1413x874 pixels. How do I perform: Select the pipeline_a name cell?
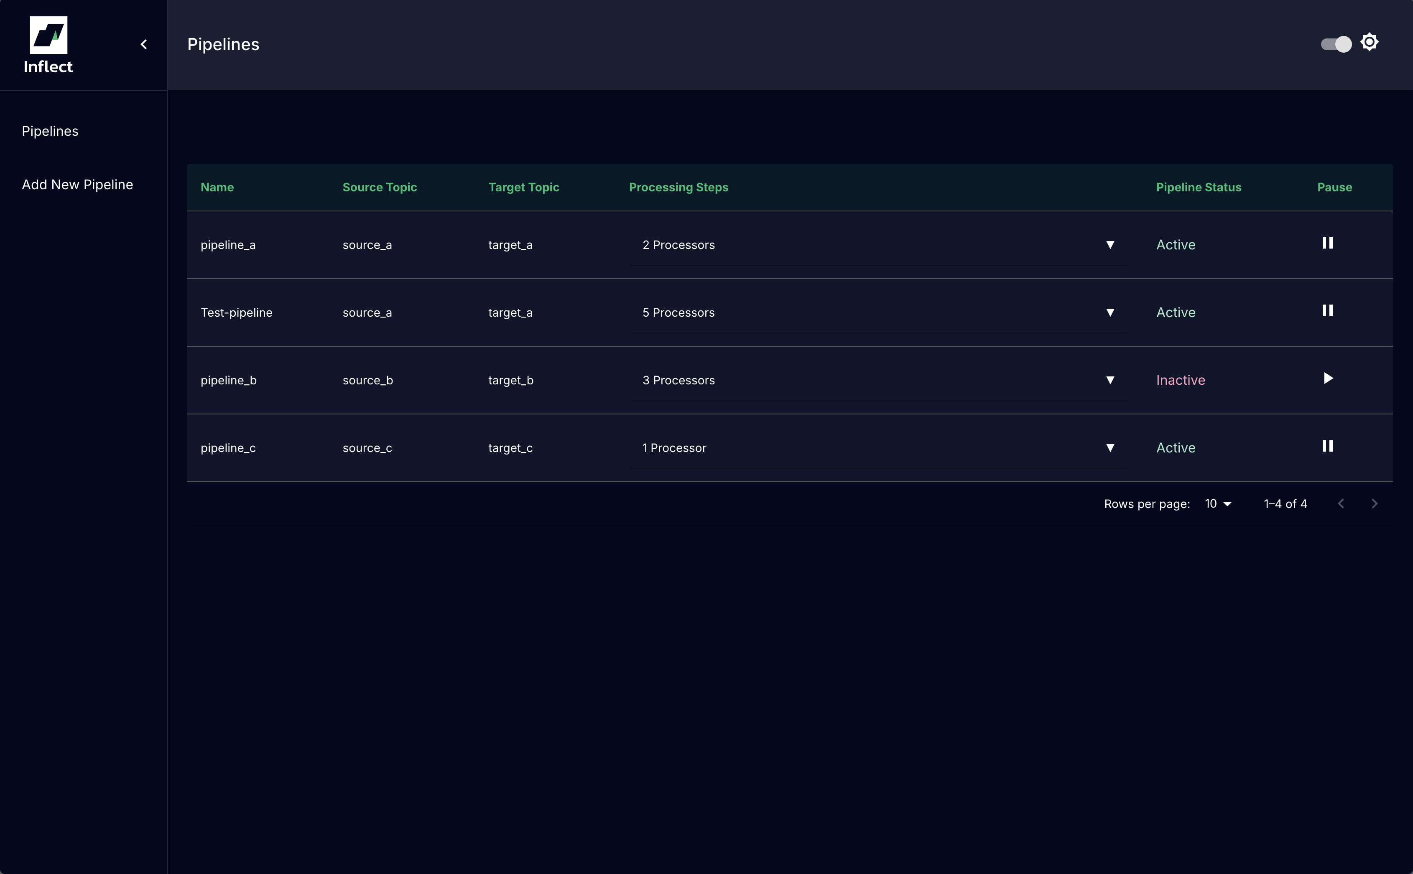228,245
